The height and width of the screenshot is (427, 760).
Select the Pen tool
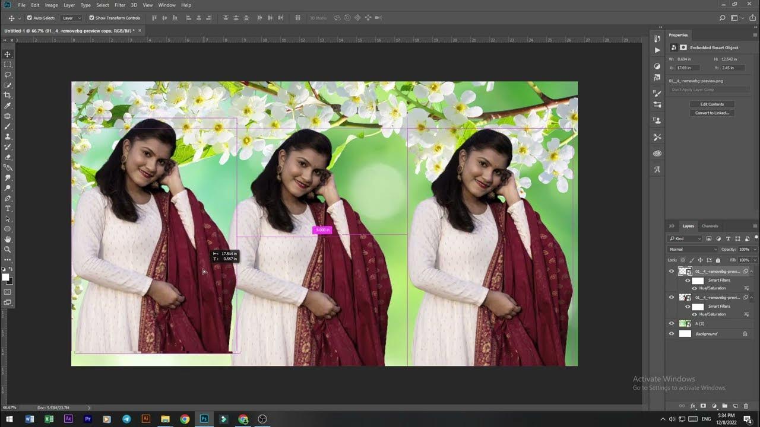pyautogui.click(x=8, y=198)
